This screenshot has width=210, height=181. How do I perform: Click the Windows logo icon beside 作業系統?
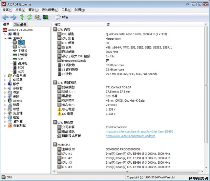[x=10, y=76]
